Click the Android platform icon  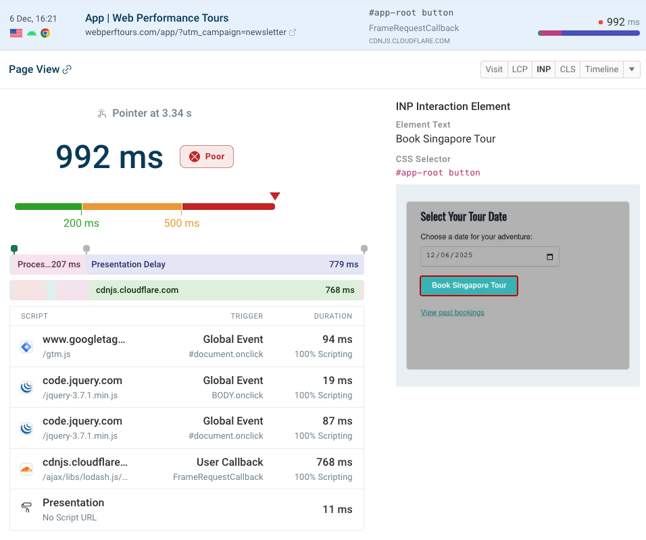31,33
